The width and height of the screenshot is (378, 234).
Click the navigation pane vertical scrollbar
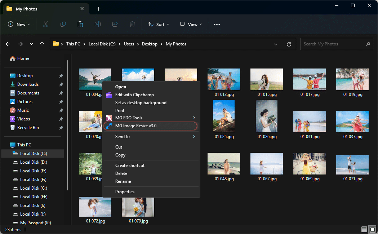[67, 125]
